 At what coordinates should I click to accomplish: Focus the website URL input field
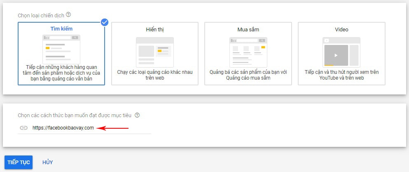tap(84, 128)
